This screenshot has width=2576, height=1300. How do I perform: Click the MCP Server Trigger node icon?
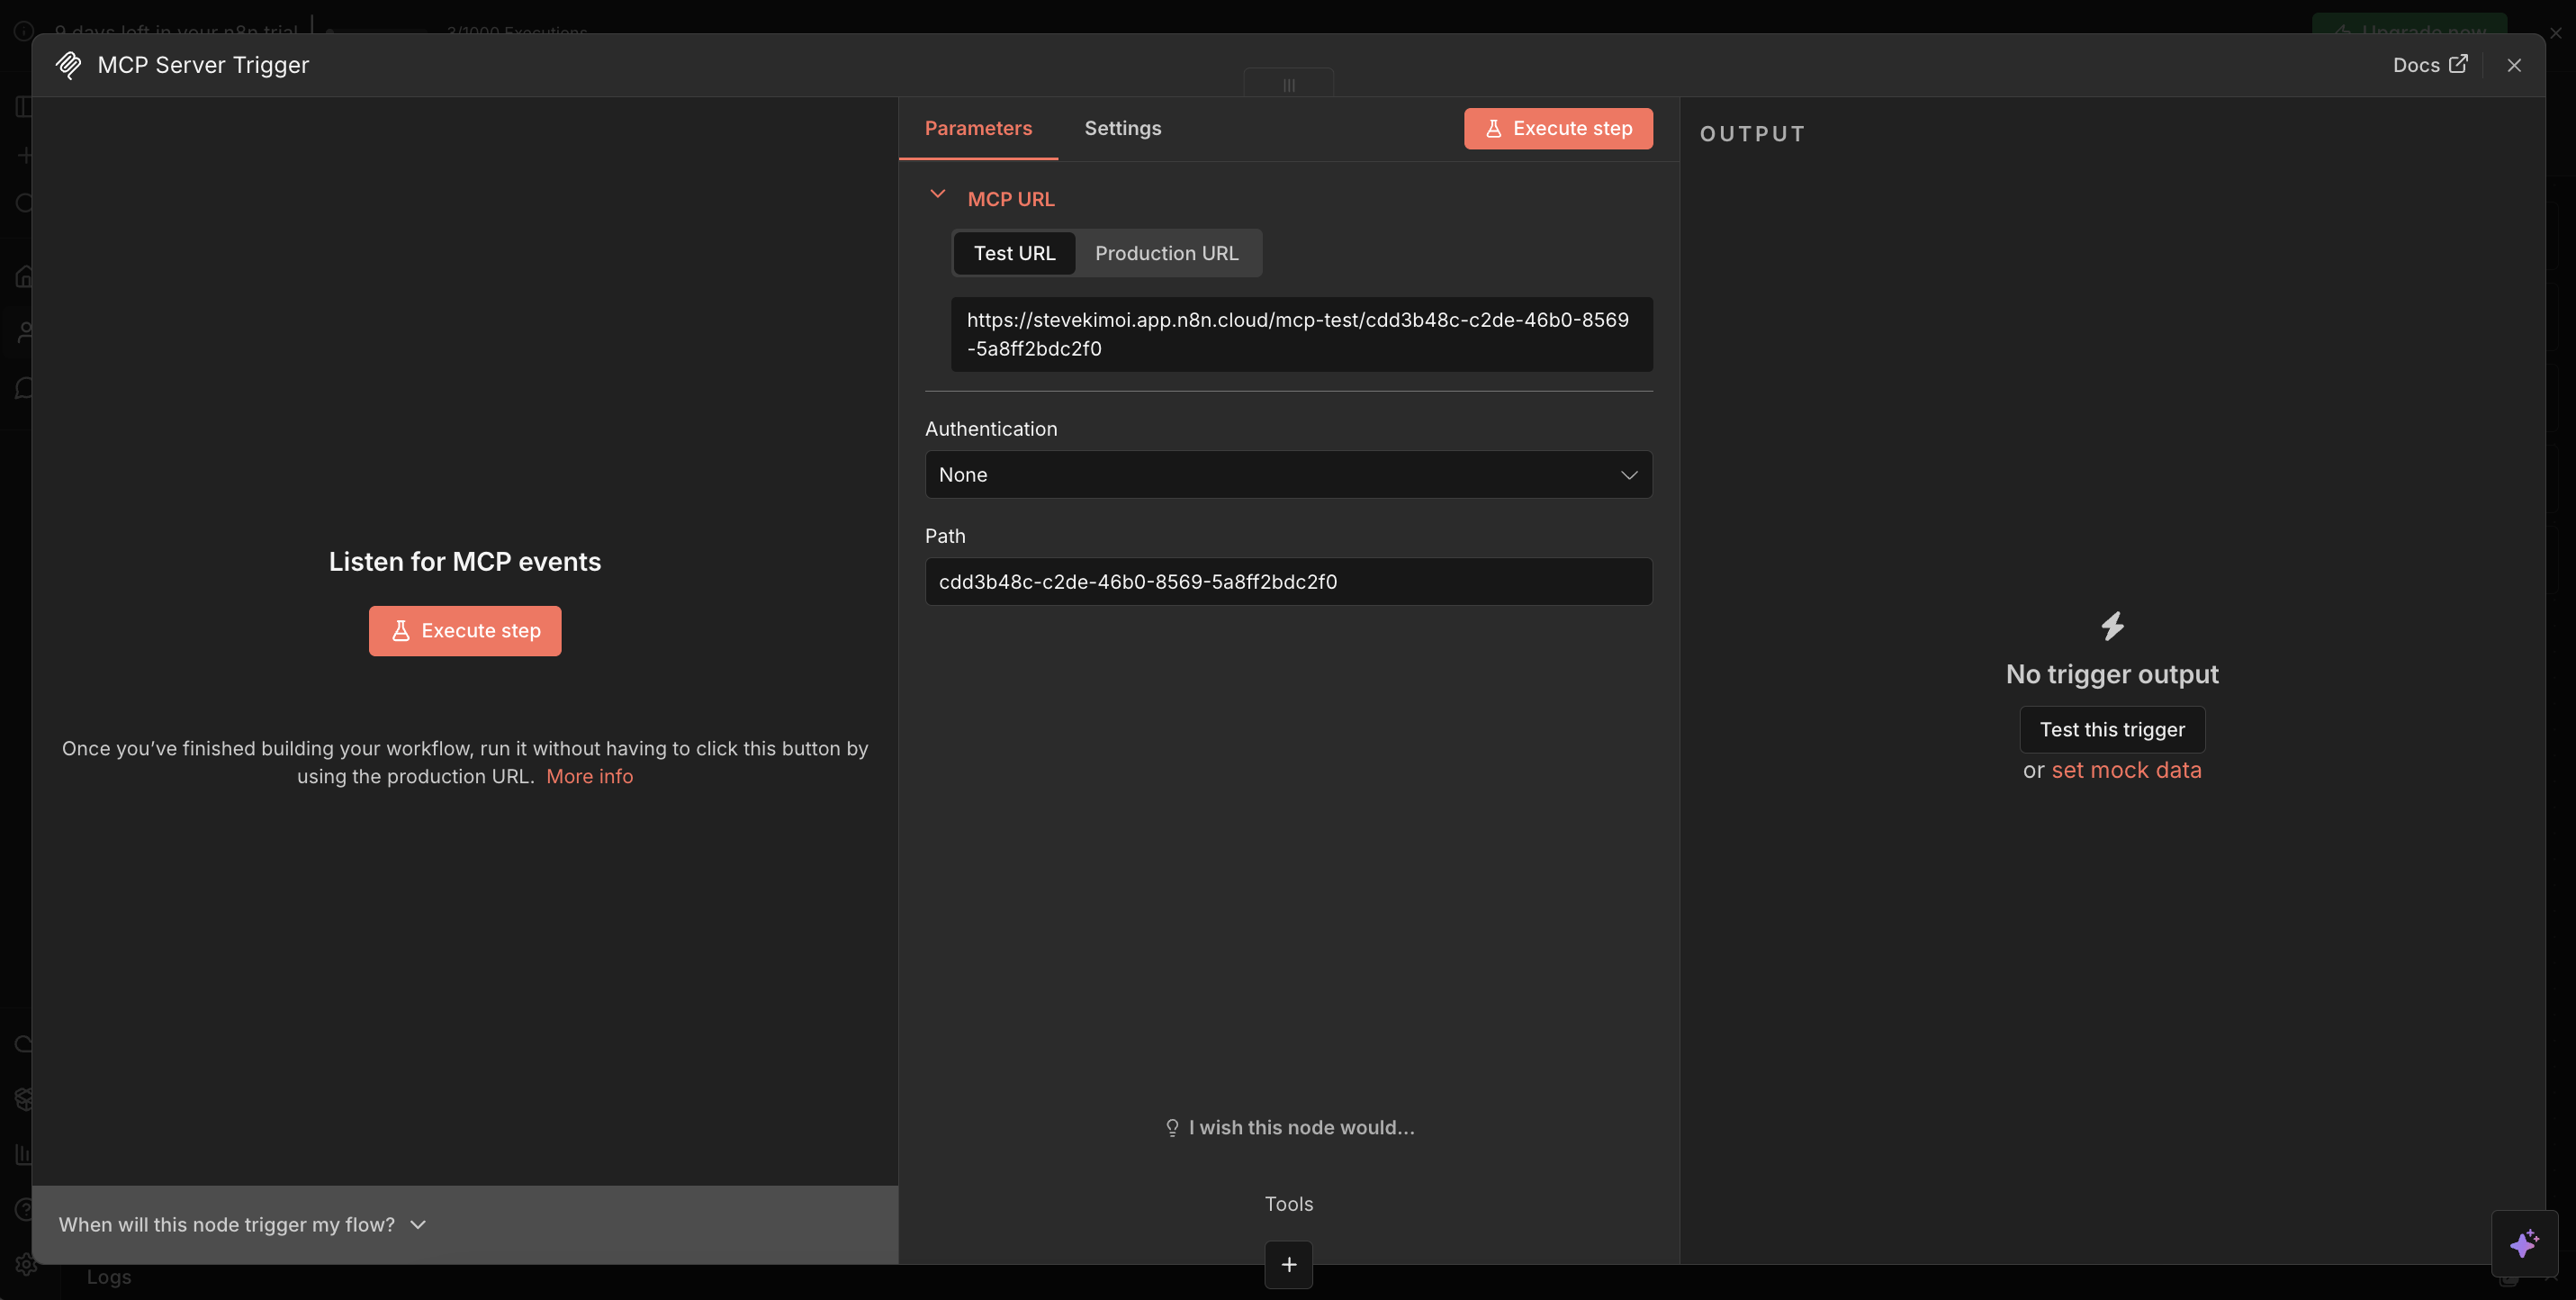pyautogui.click(x=68, y=64)
